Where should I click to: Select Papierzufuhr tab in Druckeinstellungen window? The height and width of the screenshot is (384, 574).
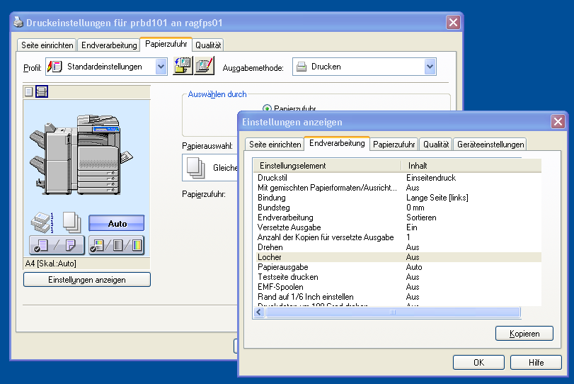coord(166,44)
